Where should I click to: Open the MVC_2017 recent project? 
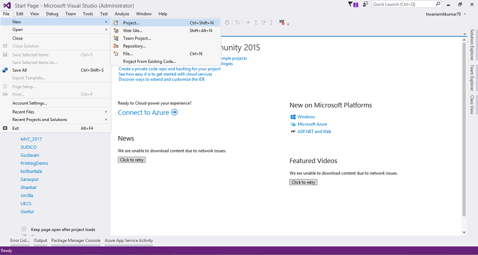pos(31,139)
